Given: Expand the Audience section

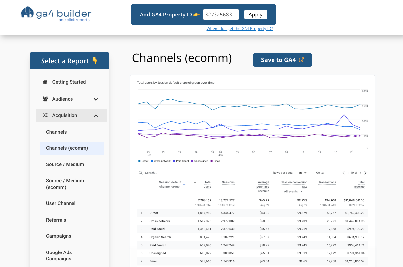Looking at the screenshot, I should click(x=96, y=99).
